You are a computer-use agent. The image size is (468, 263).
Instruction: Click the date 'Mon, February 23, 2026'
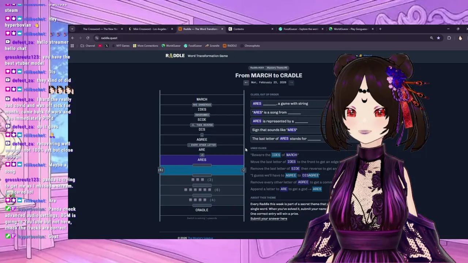[x=269, y=83]
